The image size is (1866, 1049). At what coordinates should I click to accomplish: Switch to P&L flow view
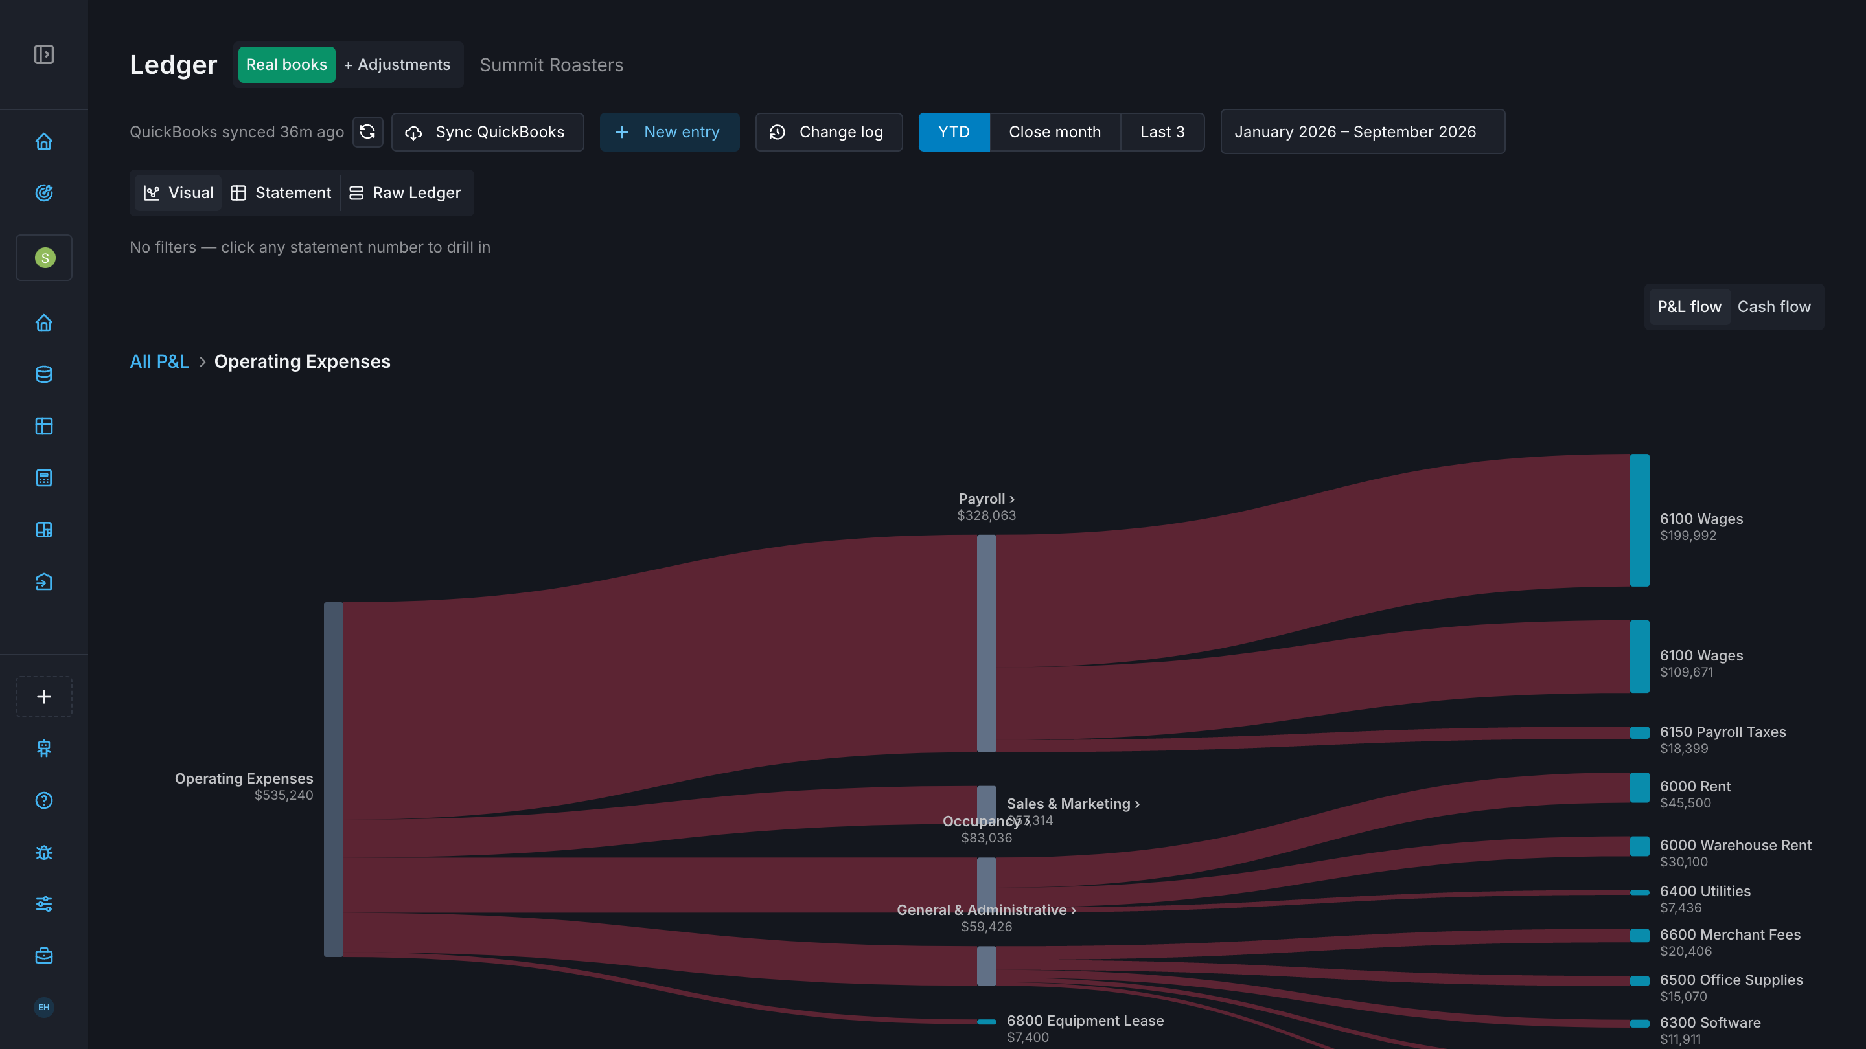pos(1689,307)
